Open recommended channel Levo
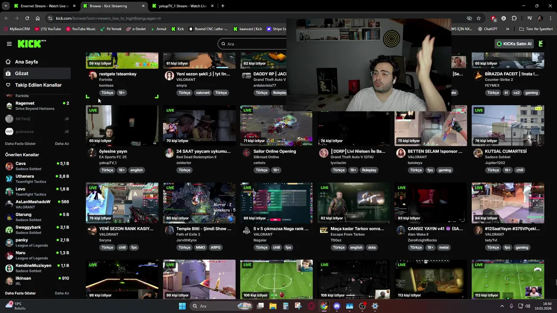 (x=37, y=192)
